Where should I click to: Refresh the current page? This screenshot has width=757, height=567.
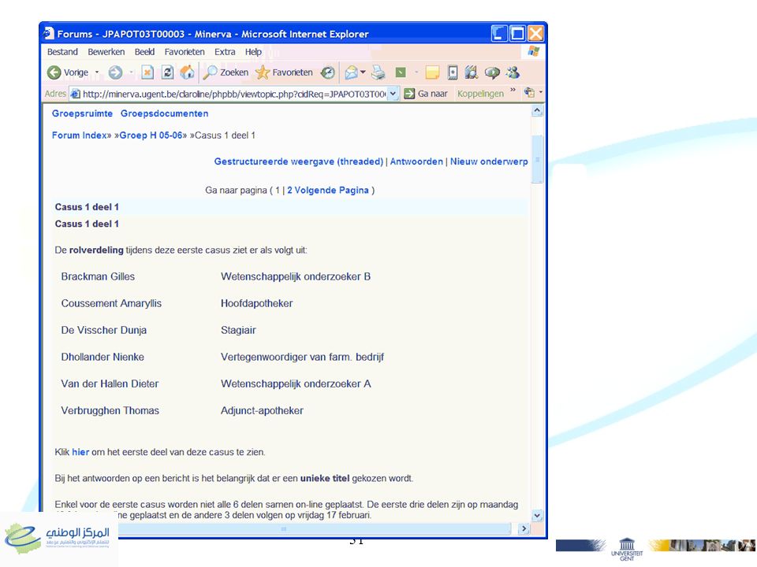tap(167, 72)
